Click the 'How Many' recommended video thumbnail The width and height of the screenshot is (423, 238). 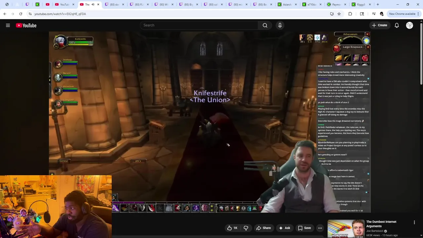(x=346, y=229)
